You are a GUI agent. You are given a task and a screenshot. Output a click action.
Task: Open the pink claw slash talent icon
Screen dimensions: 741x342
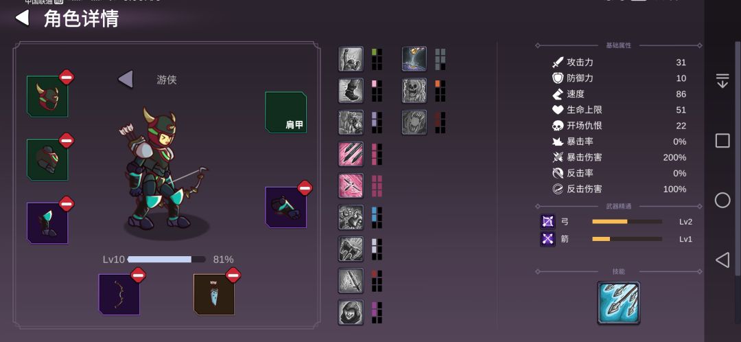[x=351, y=154]
